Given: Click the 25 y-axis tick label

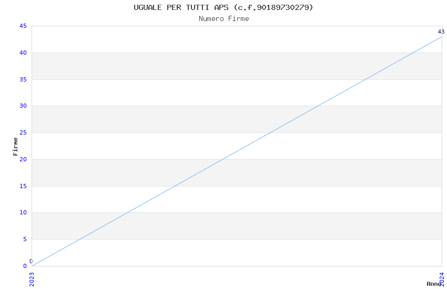Looking at the screenshot, I should click(23, 133).
